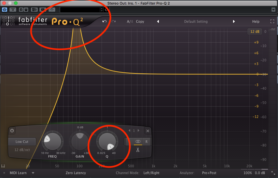This screenshot has height=178, width=278.
Task: Click the gain-Q interaction link icon
Action: click(93, 134)
